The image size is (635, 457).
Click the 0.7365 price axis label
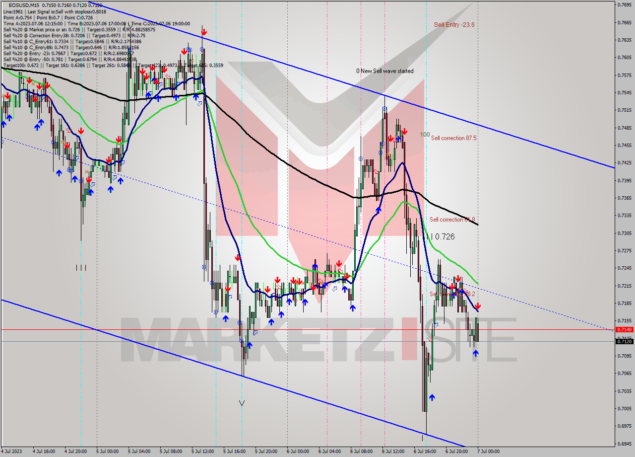click(x=624, y=198)
